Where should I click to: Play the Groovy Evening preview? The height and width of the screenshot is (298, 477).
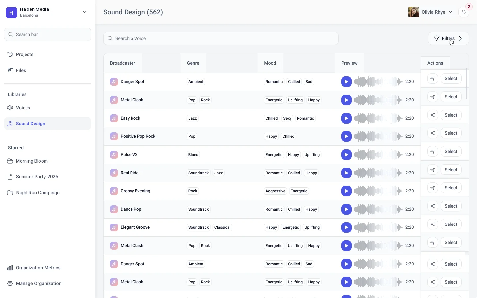(x=346, y=191)
